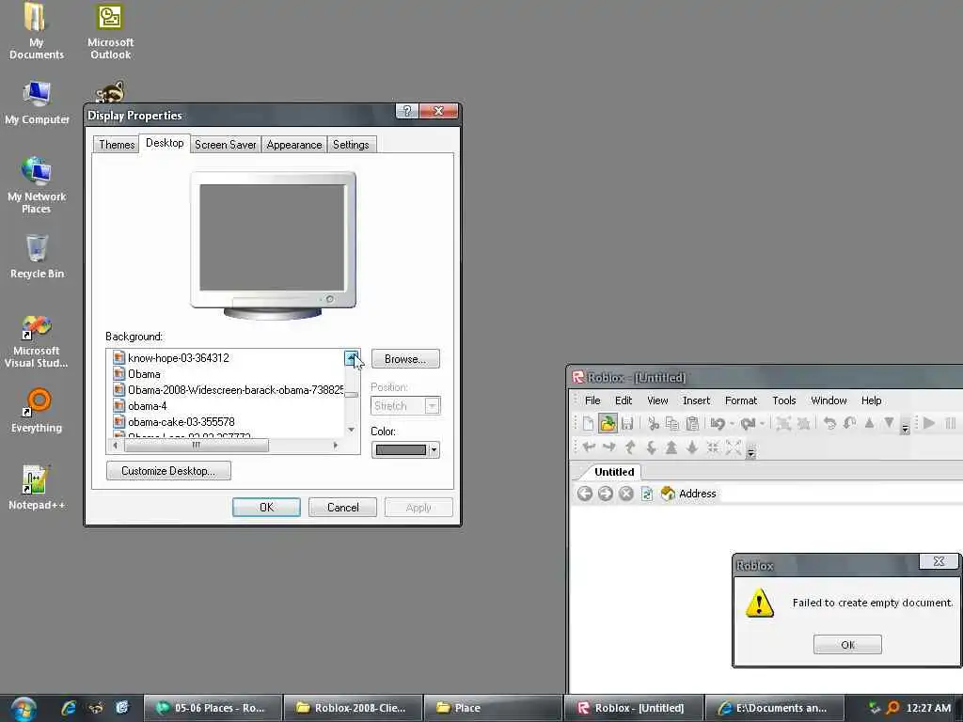Click Cancel in Display Properties
The image size is (963, 722).
click(x=342, y=507)
